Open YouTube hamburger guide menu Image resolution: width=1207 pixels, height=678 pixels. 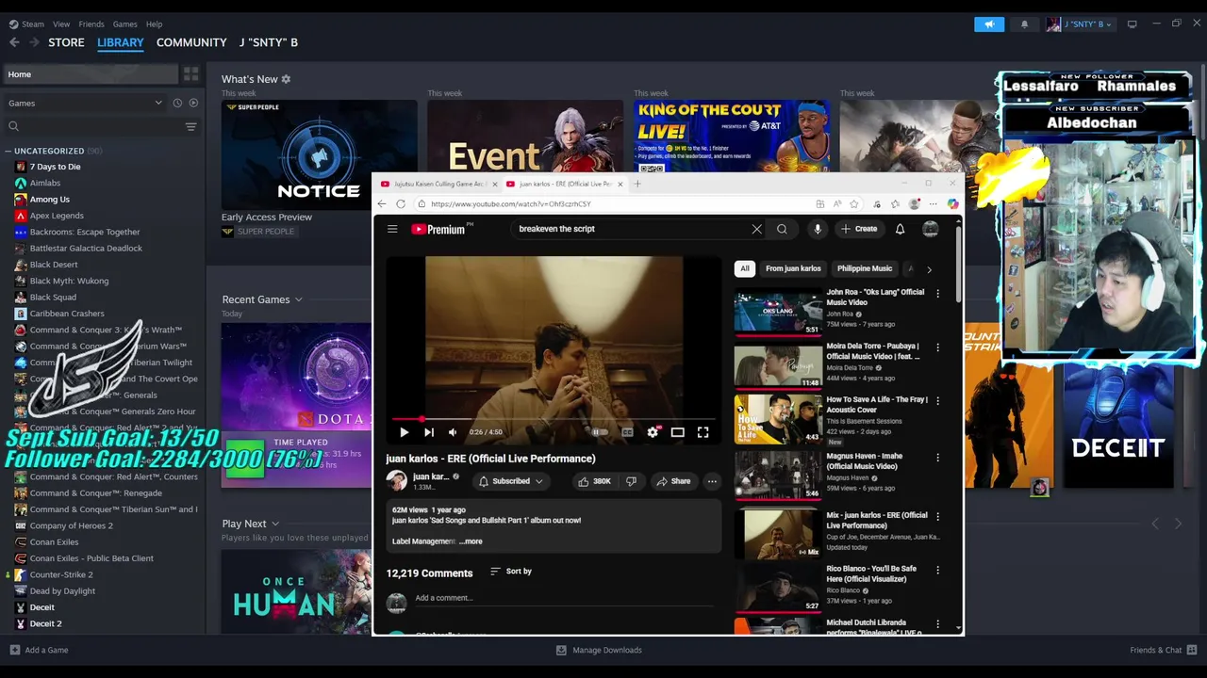pyautogui.click(x=392, y=229)
